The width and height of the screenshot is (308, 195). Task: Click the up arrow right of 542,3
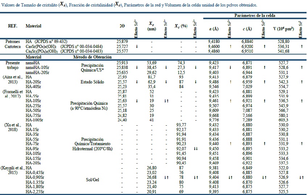301,82
